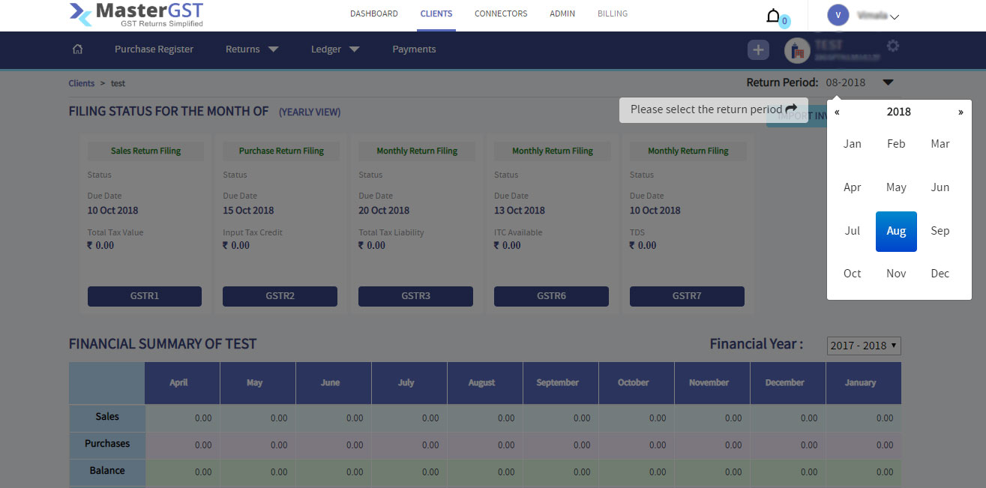Image resolution: width=986 pixels, height=488 pixels.
Task: Toggle the Return Period dropdown arrow
Action: [888, 82]
